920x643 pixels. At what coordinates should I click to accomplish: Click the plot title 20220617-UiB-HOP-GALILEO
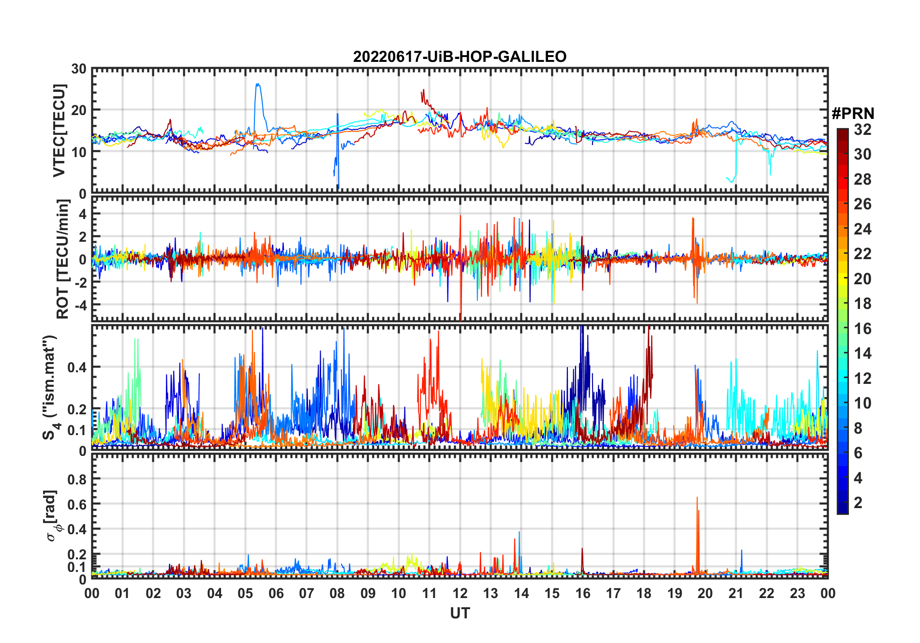tap(460, 57)
